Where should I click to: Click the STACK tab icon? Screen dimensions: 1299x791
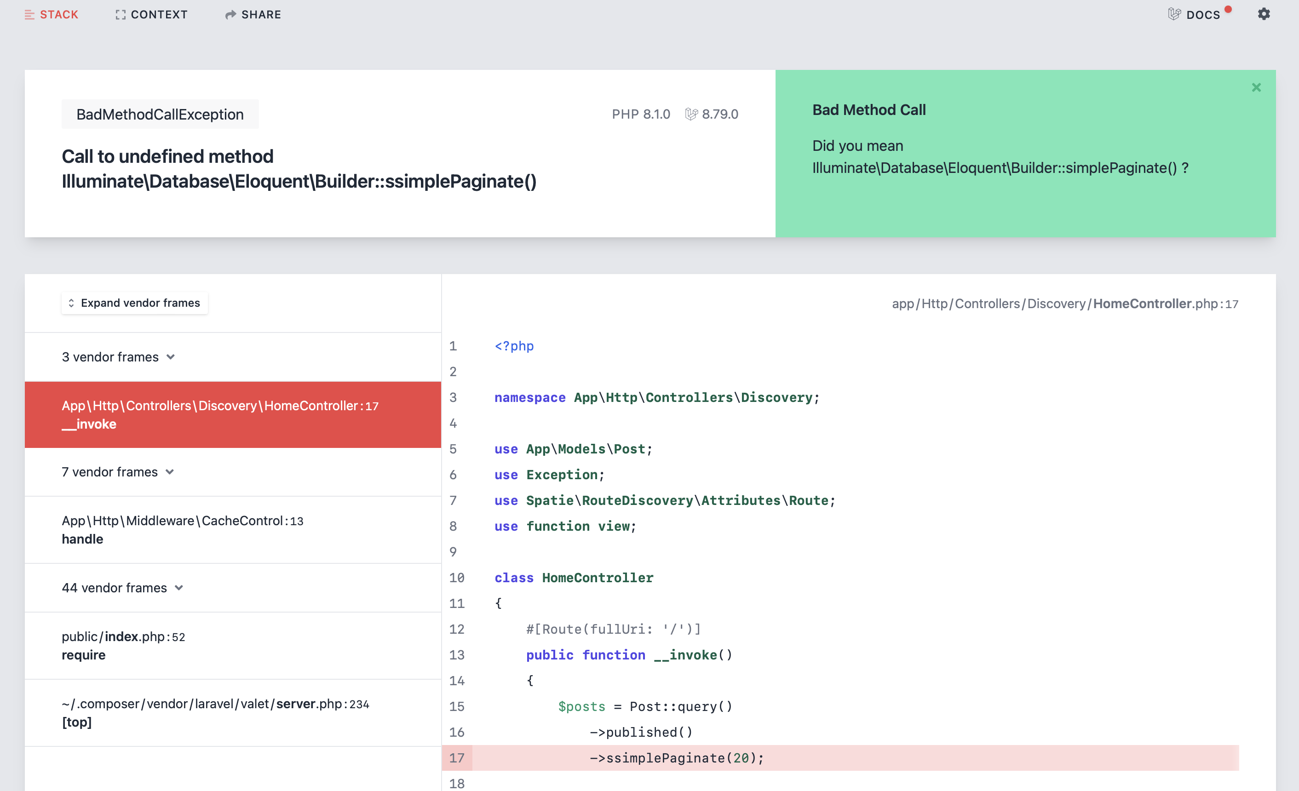tap(28, 14)
